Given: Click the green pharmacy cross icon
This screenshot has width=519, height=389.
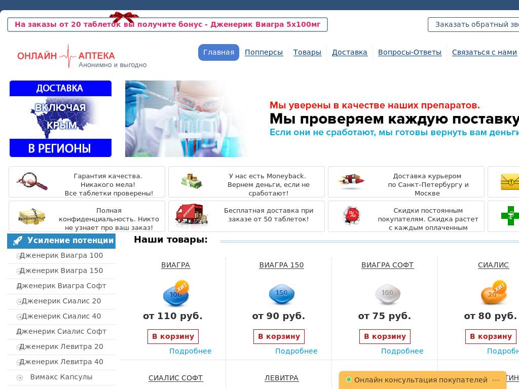Looking at the screenshot, I should (511, 216).
